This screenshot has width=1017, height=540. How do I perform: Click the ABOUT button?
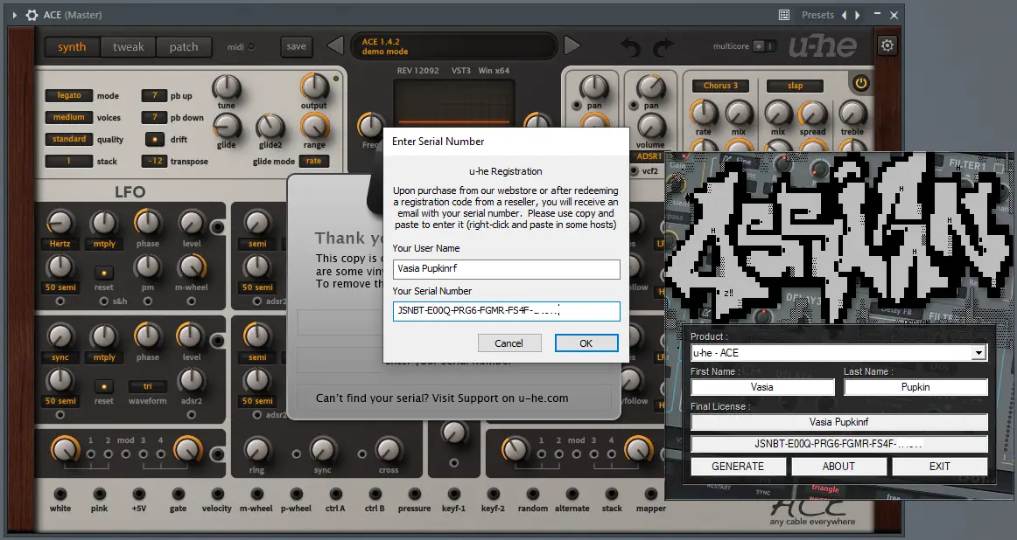[x=838, y=467]
